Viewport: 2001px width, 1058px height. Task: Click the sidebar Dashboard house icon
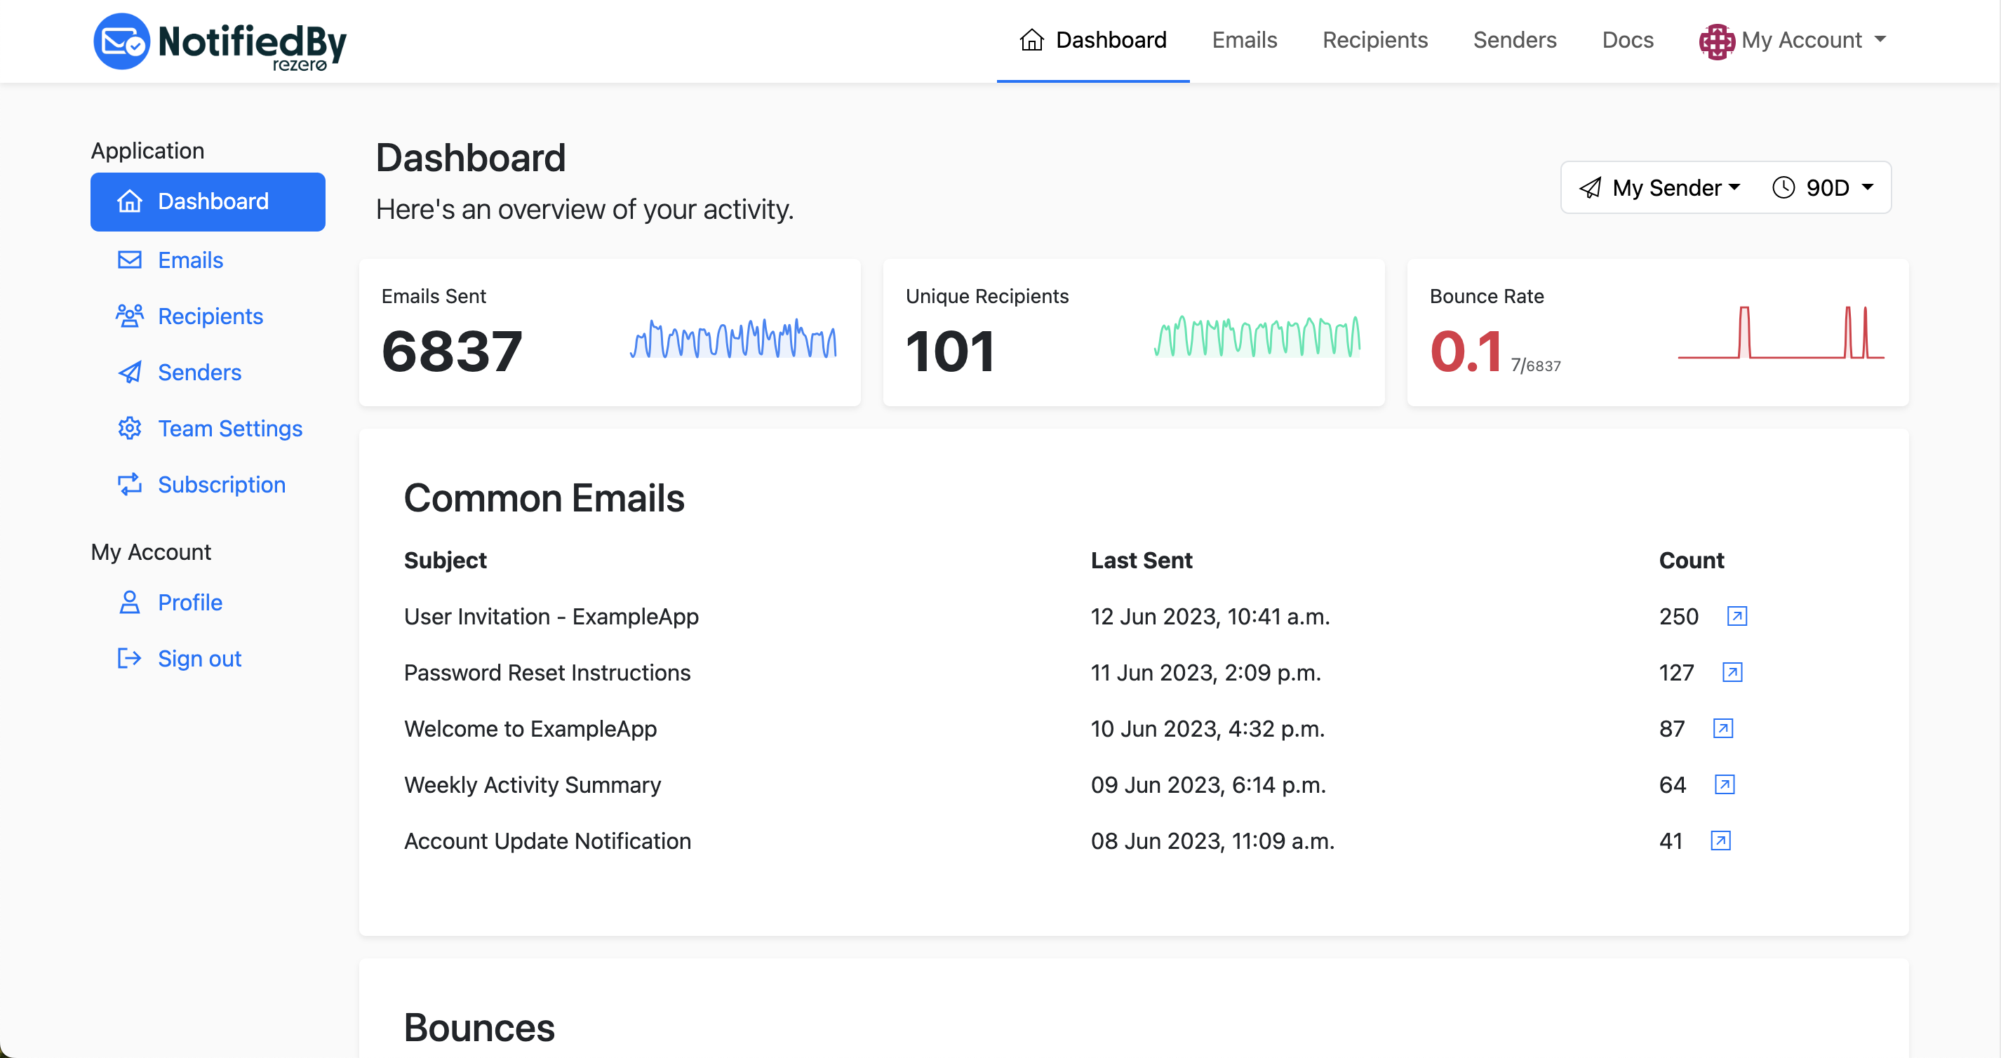pyautogui.click(x=130, y=201)
